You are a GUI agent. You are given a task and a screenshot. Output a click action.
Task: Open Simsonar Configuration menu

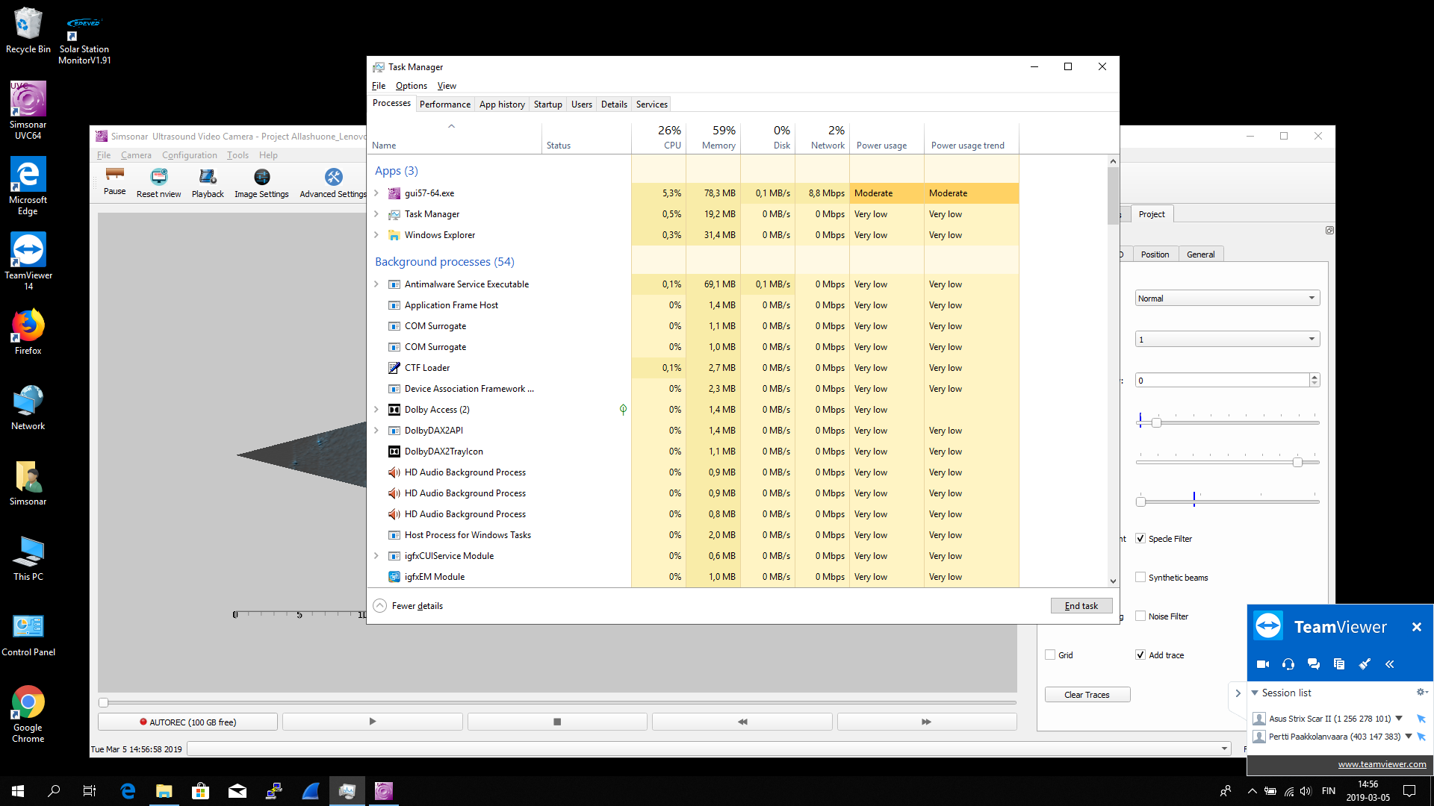click(190, 155)
